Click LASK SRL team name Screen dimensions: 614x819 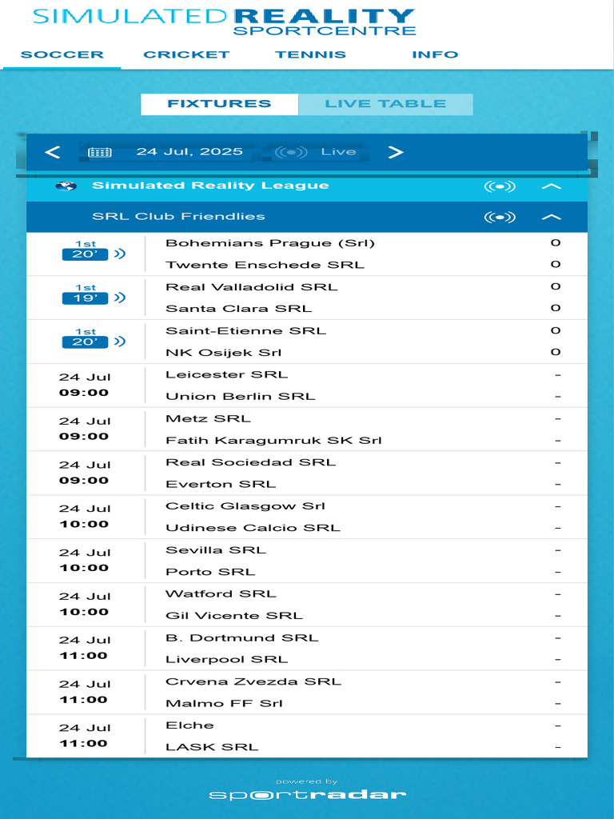(x=212, y=748)
